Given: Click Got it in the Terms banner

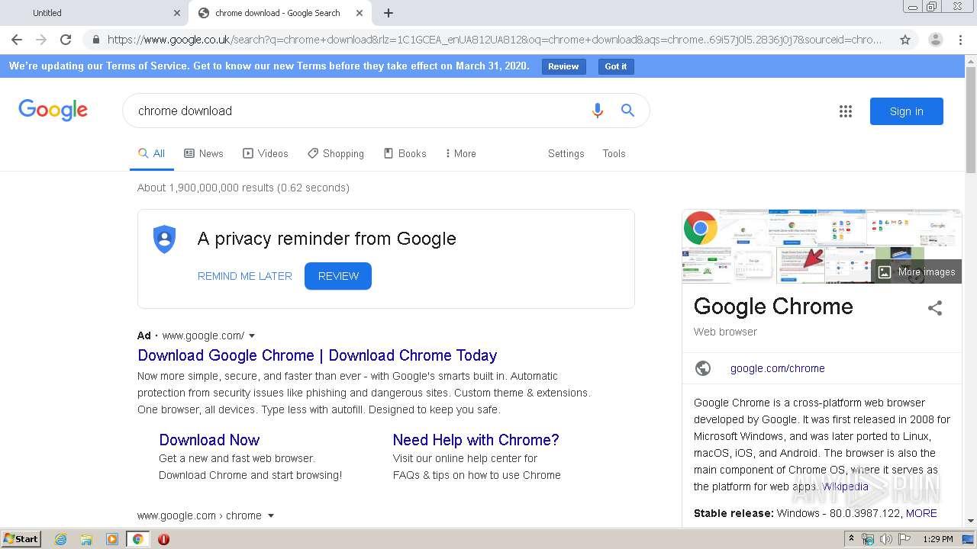Looking at the screenshot, I should [616, 66].
